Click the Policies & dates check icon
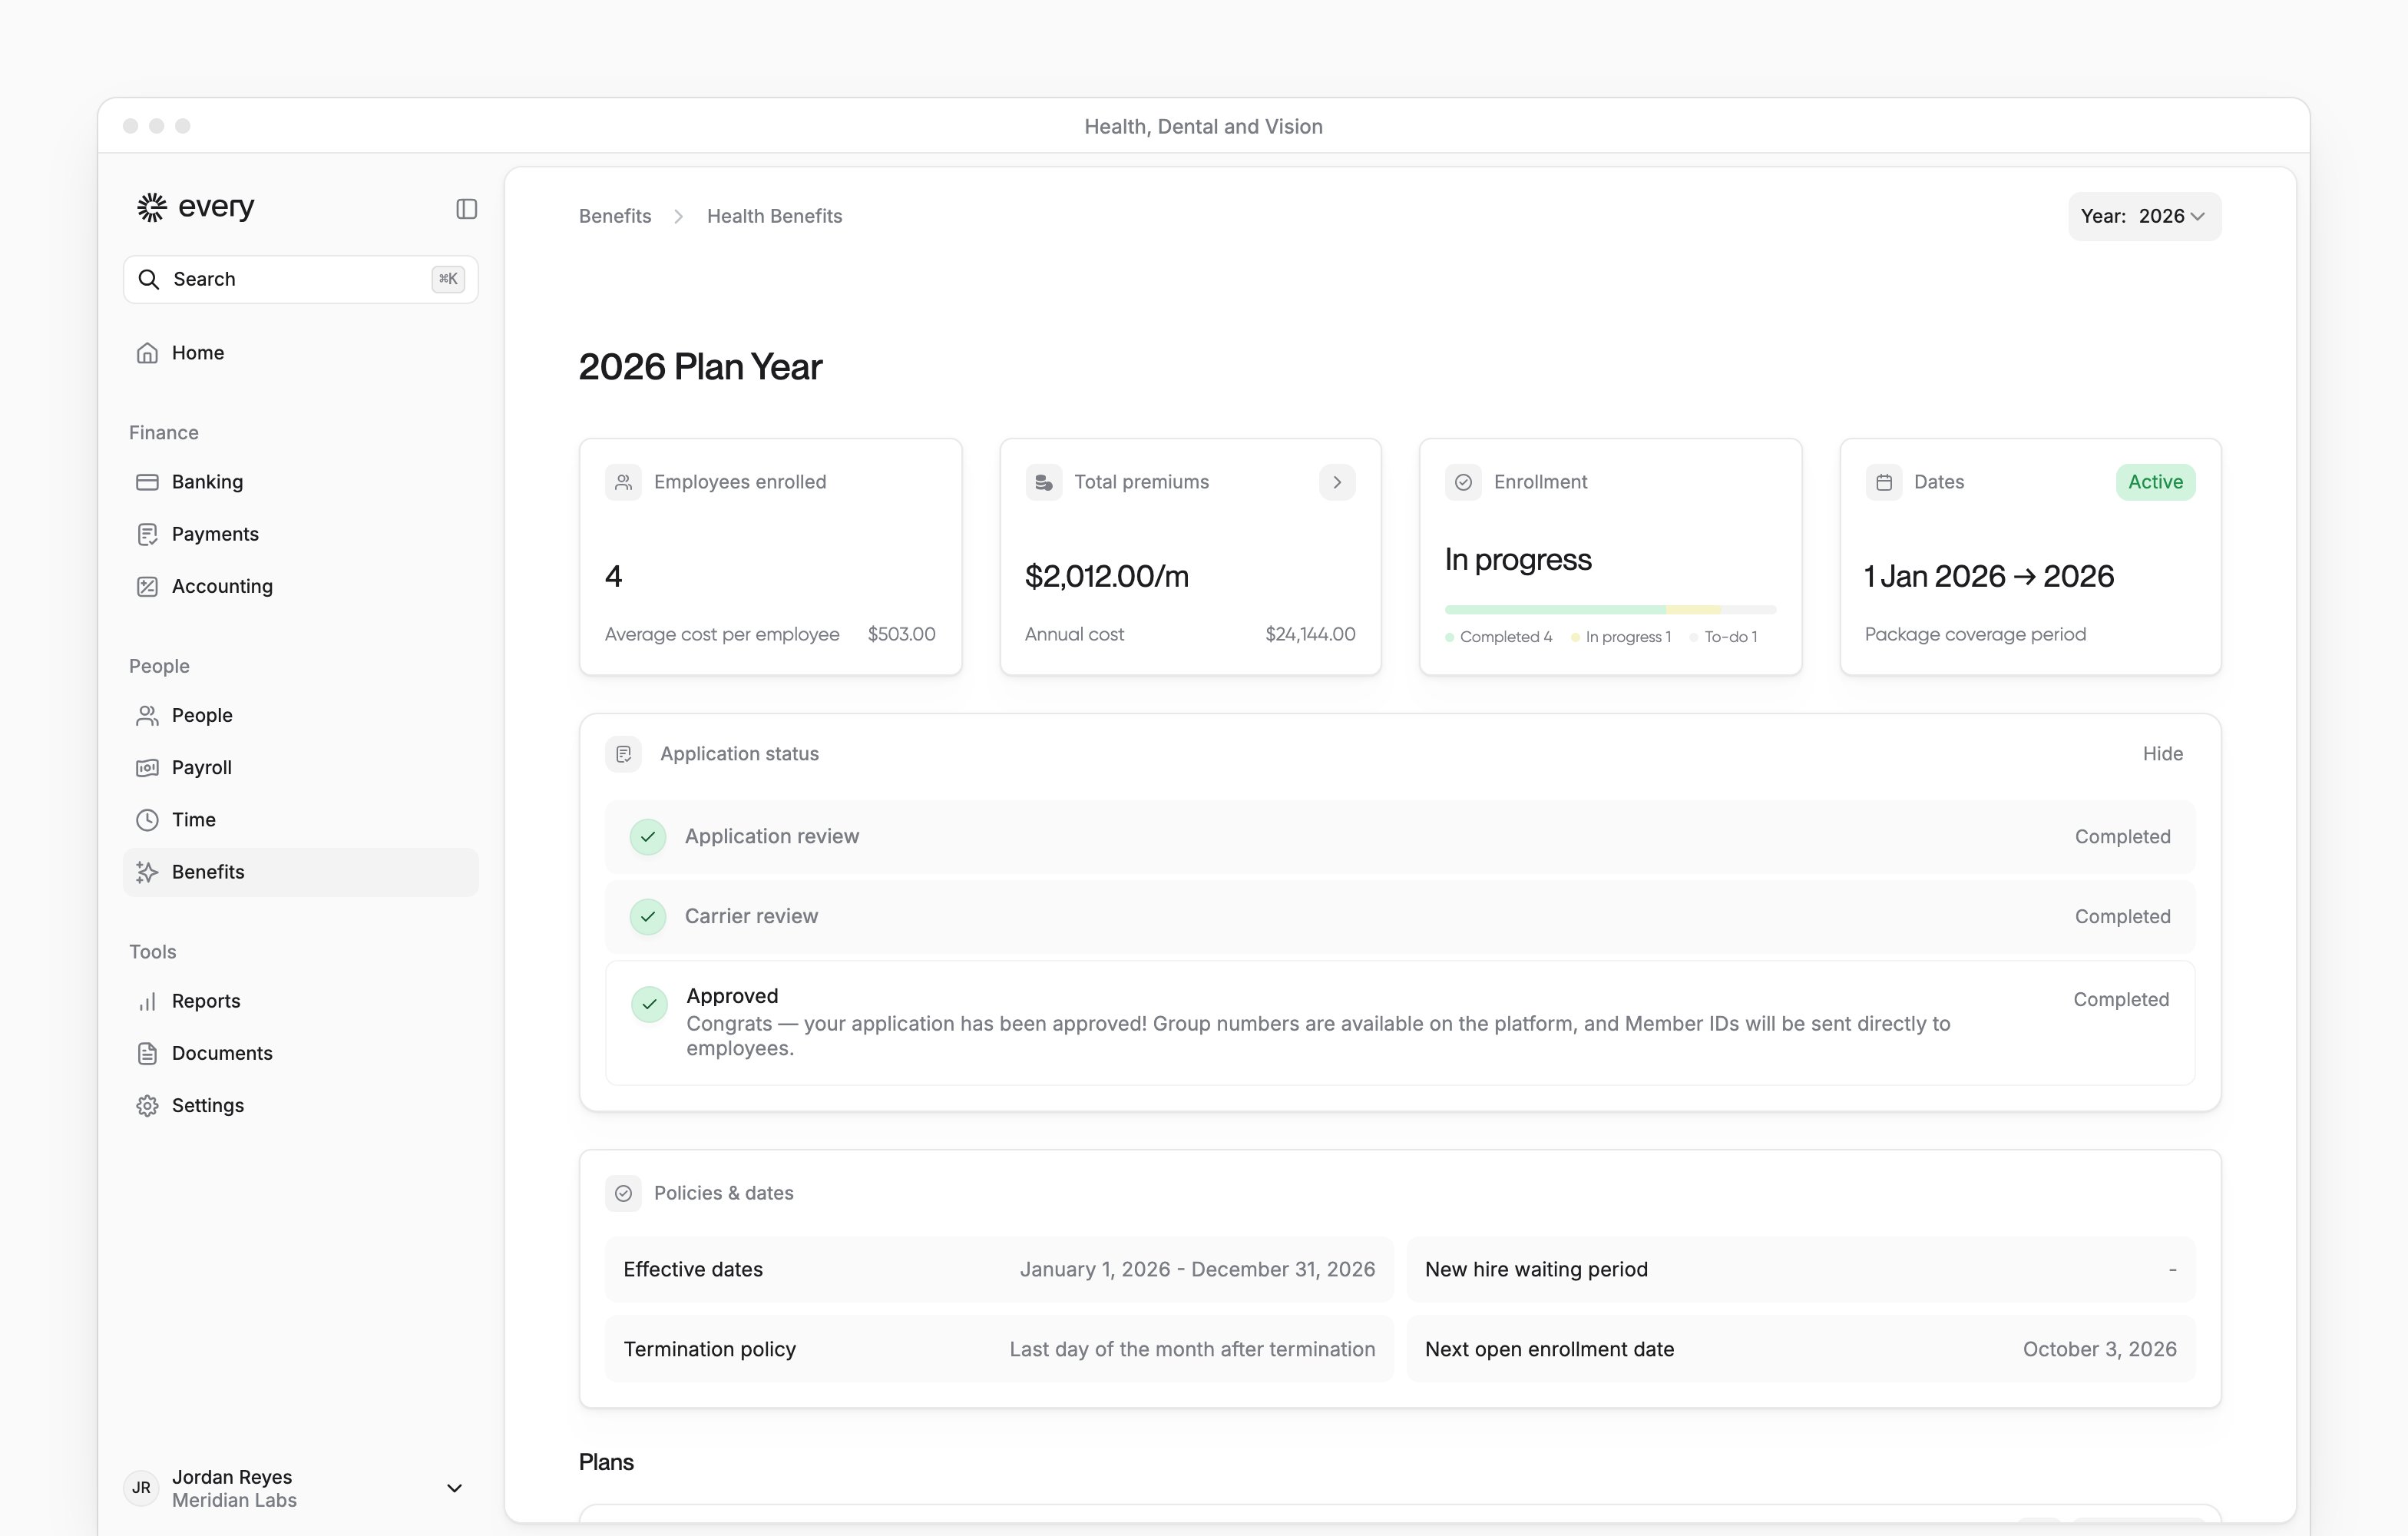This screenshot has width=2408, height=1536. (x=623, y=1193)
